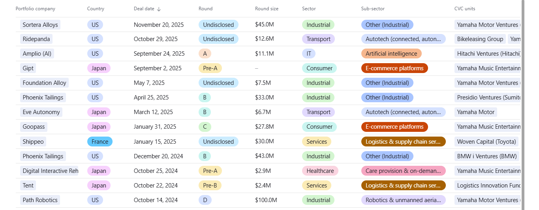Viewport: 539px width, 210px height.
Task: Click the Bikeleasing Group CVC unit tag
Action: (x=480, y=39)
